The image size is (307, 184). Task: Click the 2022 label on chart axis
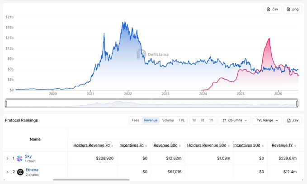pyautogui.click(x=128, y=94)
